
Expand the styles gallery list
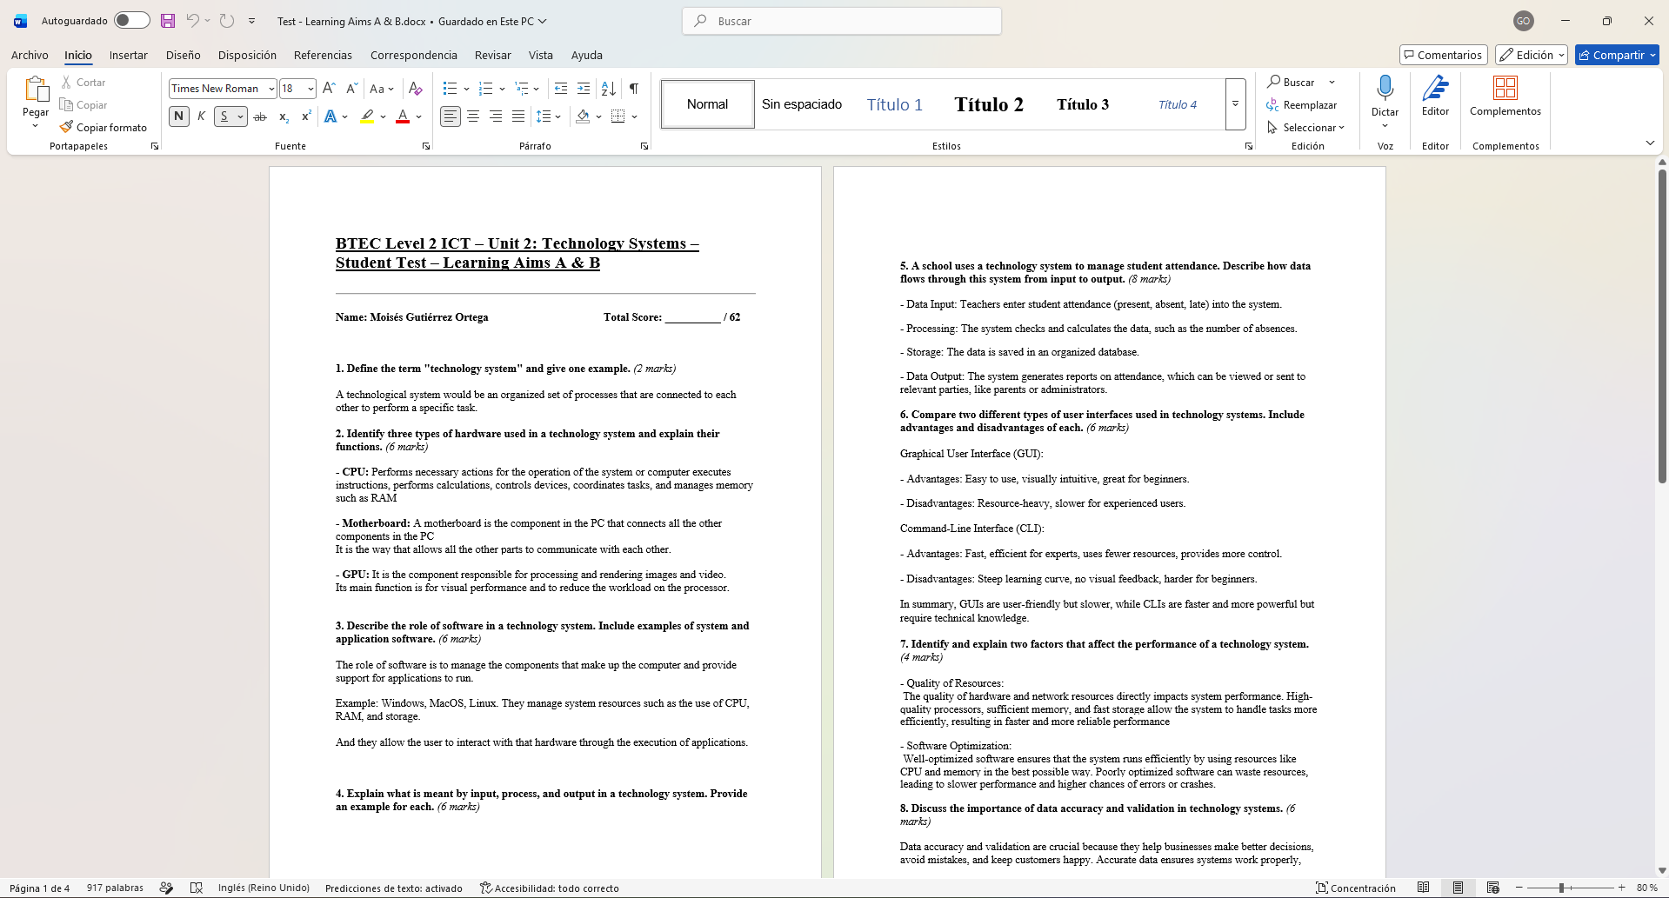coord(1235,103)
